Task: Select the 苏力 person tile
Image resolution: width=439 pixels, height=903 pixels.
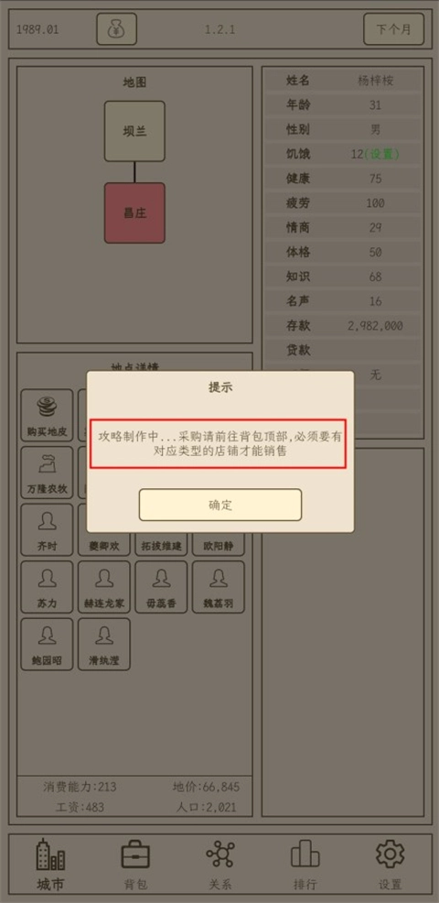Action: (48, 587)
